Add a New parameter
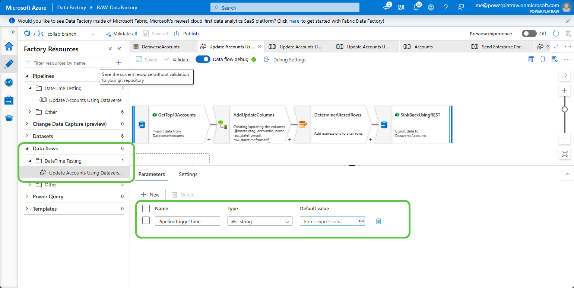 (x=150, y=195)
